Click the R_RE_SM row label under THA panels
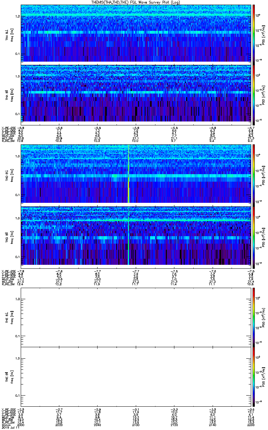 click(8, 140)
